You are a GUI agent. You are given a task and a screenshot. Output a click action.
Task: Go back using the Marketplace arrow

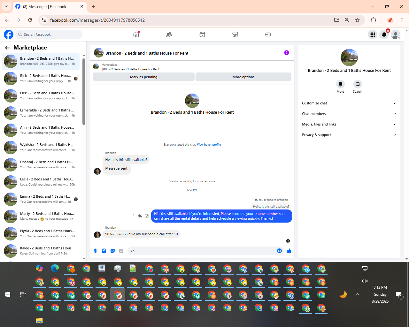7,48
